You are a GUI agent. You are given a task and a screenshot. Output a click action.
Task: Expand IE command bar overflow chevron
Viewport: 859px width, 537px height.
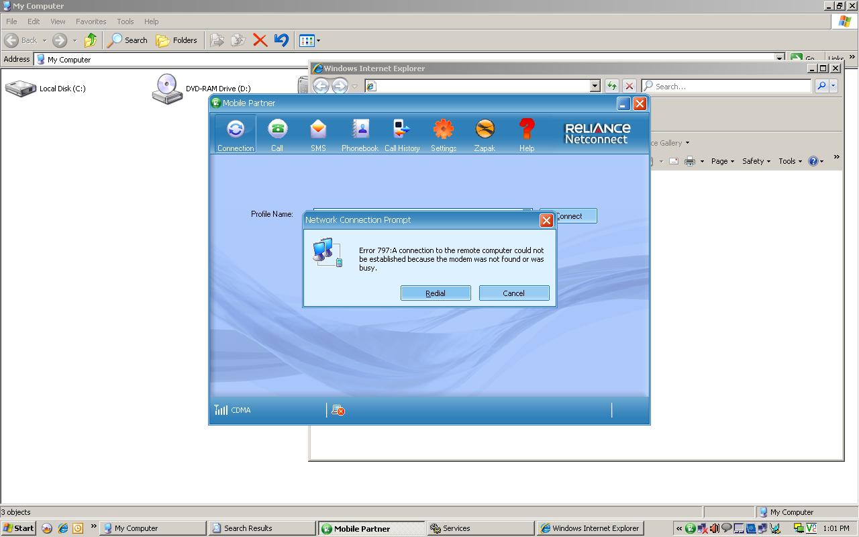(836, 157)
